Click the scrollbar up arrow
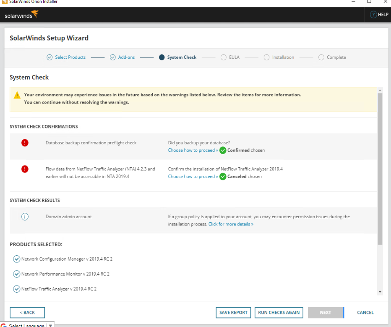The height and width of the screenshot is (327, 391). click(x=380, y=90)
